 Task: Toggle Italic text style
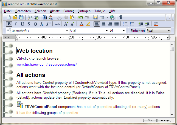pyautogui.click(x=16, y=24)
